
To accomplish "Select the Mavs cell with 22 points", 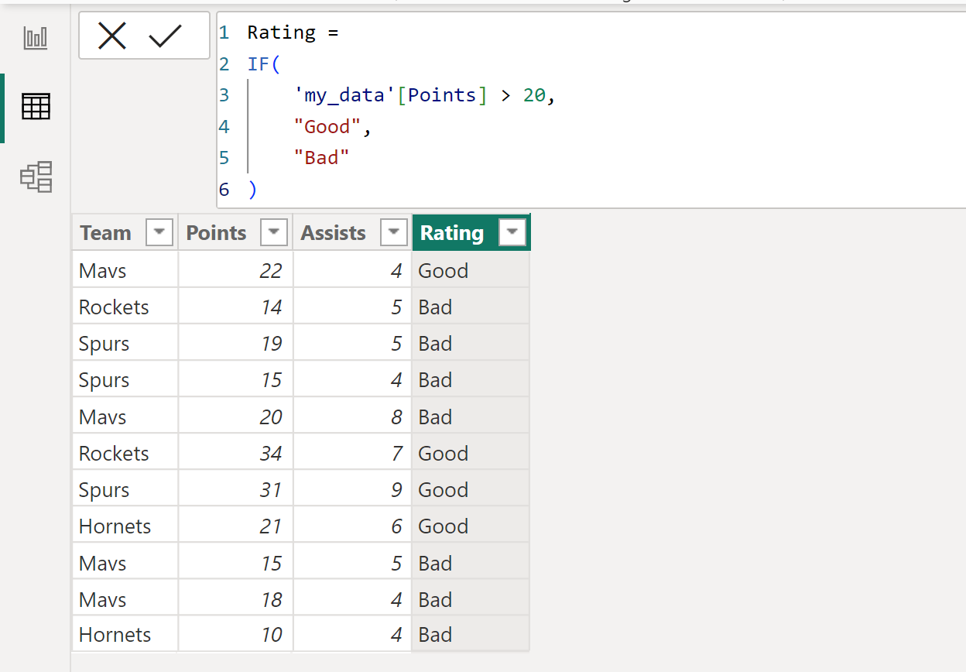I will pyautogui.click(x=125, y=270).
